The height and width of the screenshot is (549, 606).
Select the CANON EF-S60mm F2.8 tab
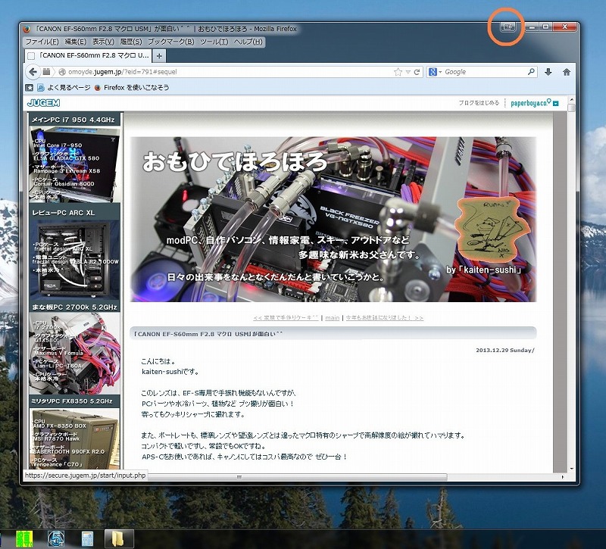coord(89,55)
